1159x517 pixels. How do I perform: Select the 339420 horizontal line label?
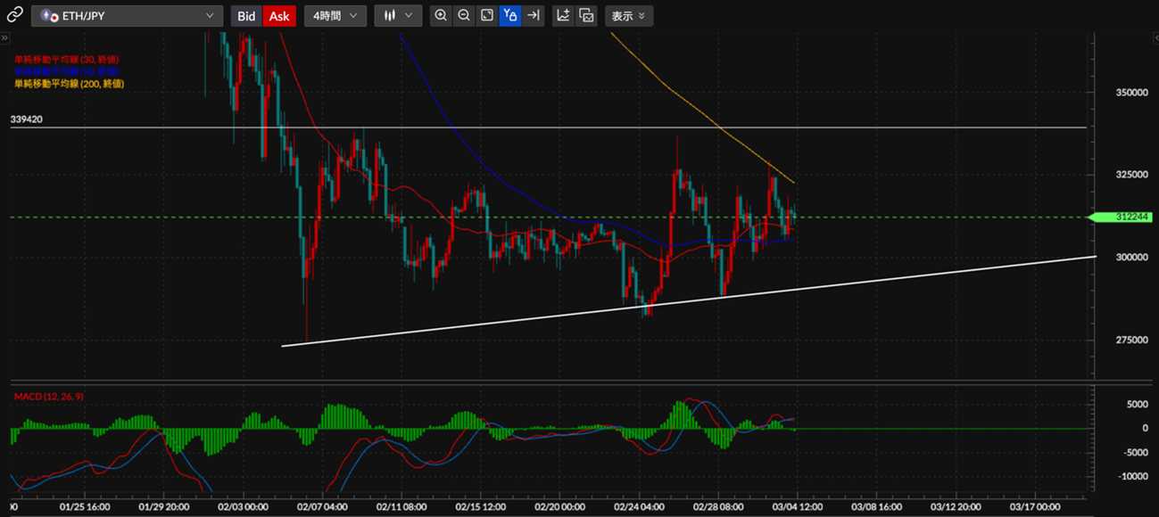click(27, 119)
